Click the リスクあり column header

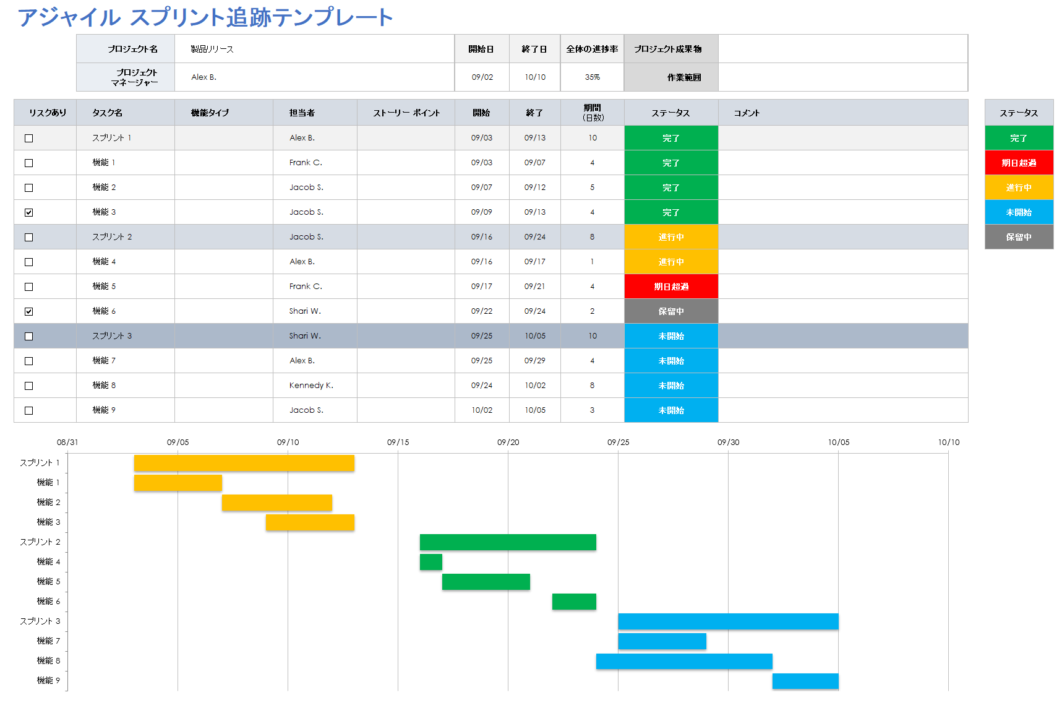45,113
